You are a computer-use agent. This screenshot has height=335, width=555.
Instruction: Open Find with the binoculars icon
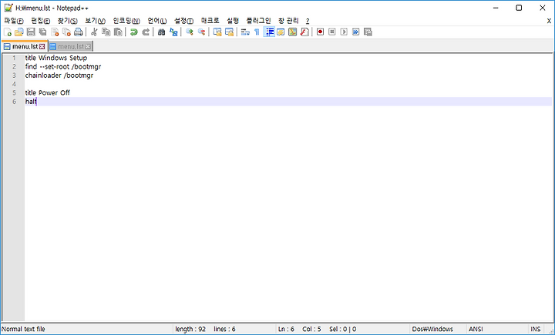pyautogui.click(x=161, y=32)
